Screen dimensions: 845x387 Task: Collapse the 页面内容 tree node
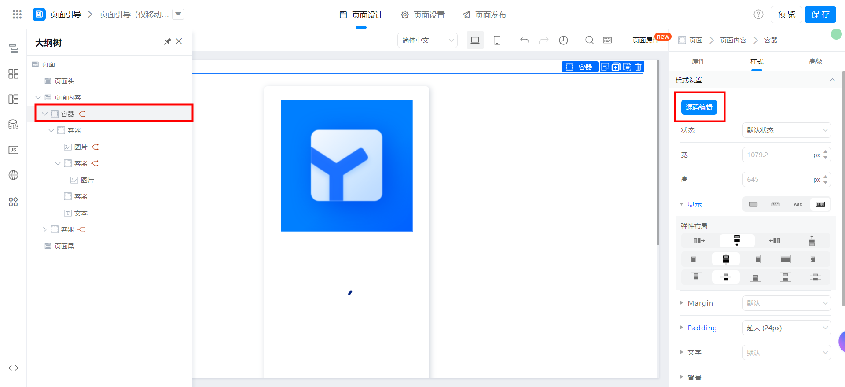point(38,97)
